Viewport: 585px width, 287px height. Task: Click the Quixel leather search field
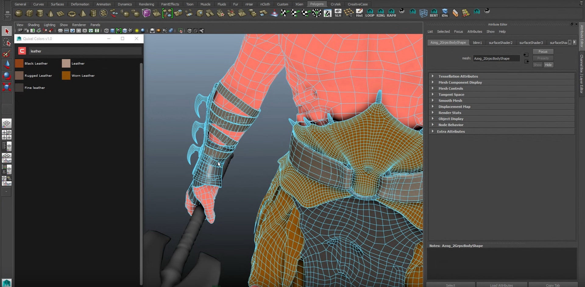tap(85, 51)
